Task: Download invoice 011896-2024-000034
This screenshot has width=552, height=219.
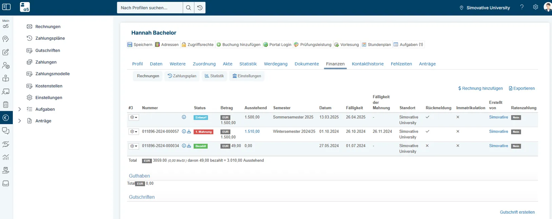Action: tap(189, 146)
